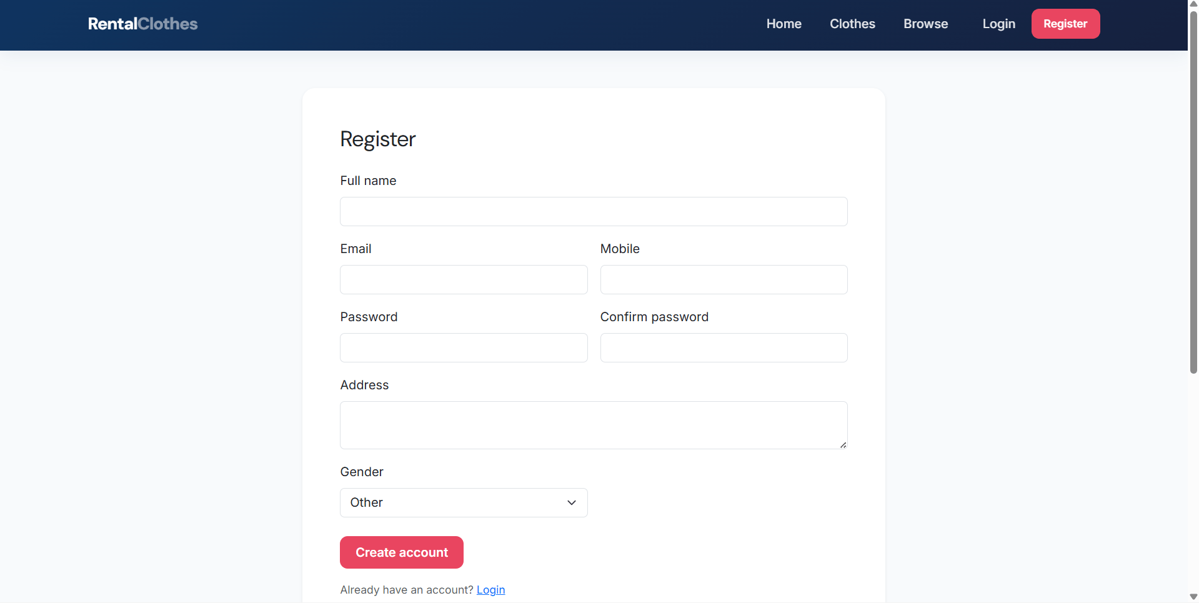Follow the Login link below form
The width and height of the screenshot is (1199, 603).
click(x=490, y=590)
